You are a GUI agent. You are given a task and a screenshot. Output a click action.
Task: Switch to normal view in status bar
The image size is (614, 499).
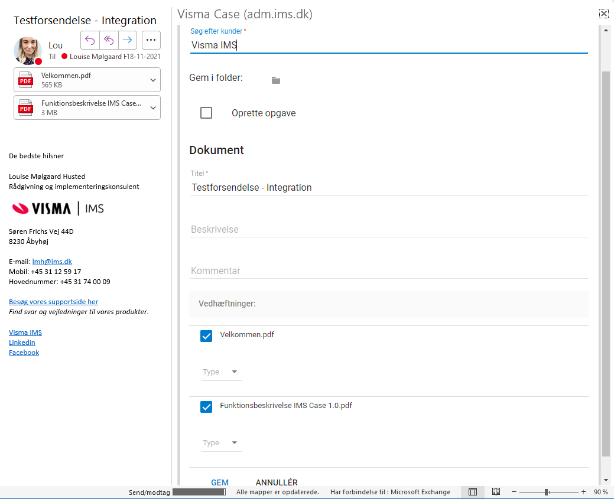point(473,492)
